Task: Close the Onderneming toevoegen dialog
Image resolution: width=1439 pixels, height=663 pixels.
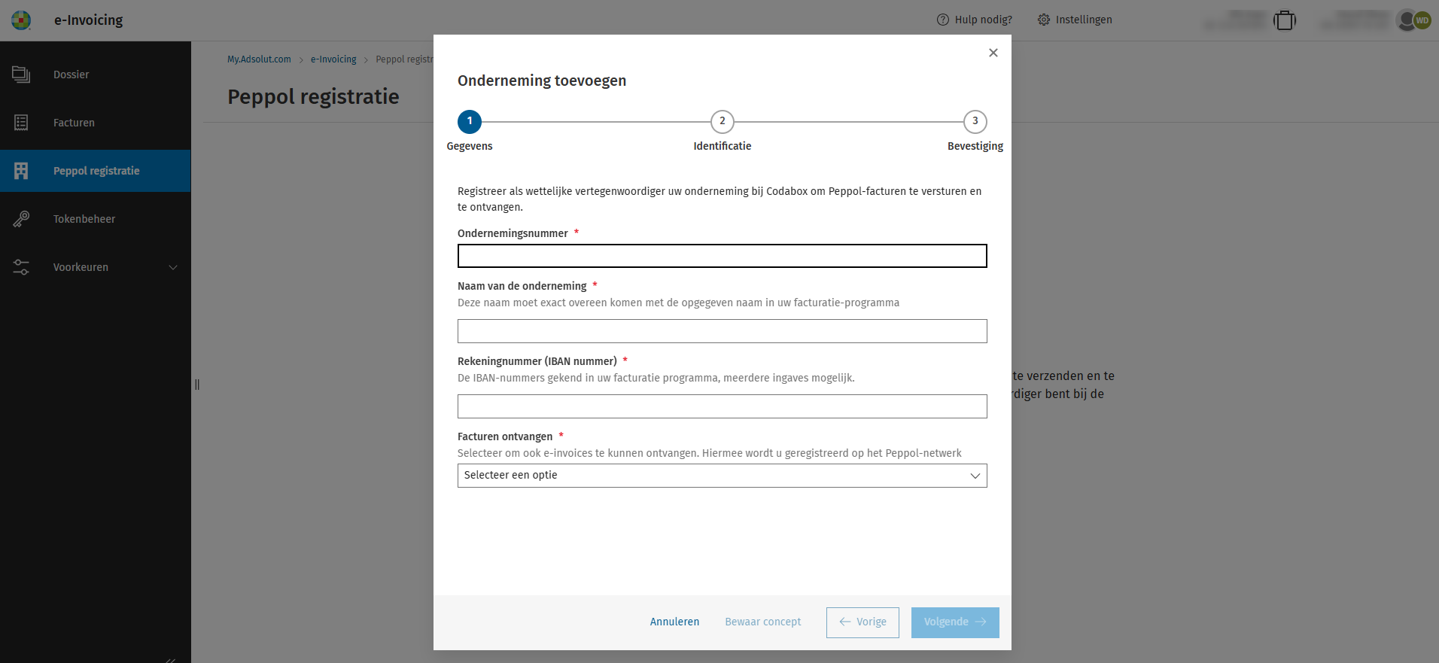Action: (x=993, y=53)
